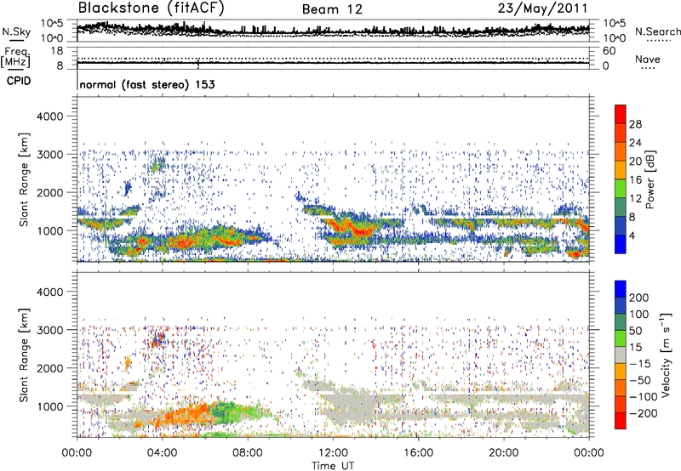Click the '200' label on Velocity colorbar
The width and height of the screenshot is (681, 471).
coord(639,298)
